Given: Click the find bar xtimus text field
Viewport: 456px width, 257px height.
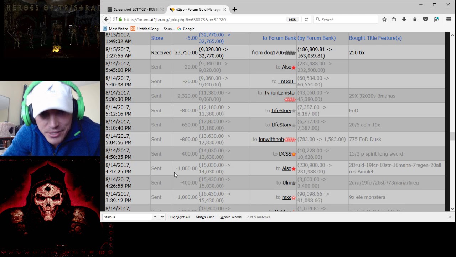Looking at the screenshot, I should point(127,217).
